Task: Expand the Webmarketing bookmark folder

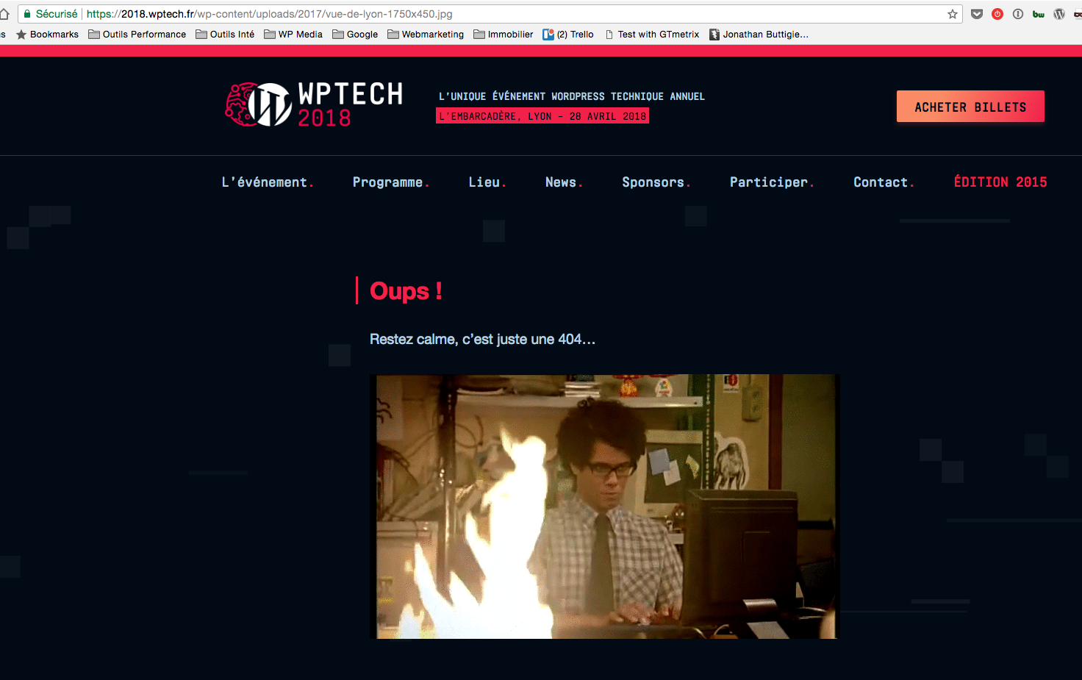Action: click(x=426, y=35)
